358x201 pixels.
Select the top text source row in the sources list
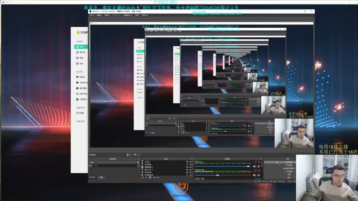[166, 162]
